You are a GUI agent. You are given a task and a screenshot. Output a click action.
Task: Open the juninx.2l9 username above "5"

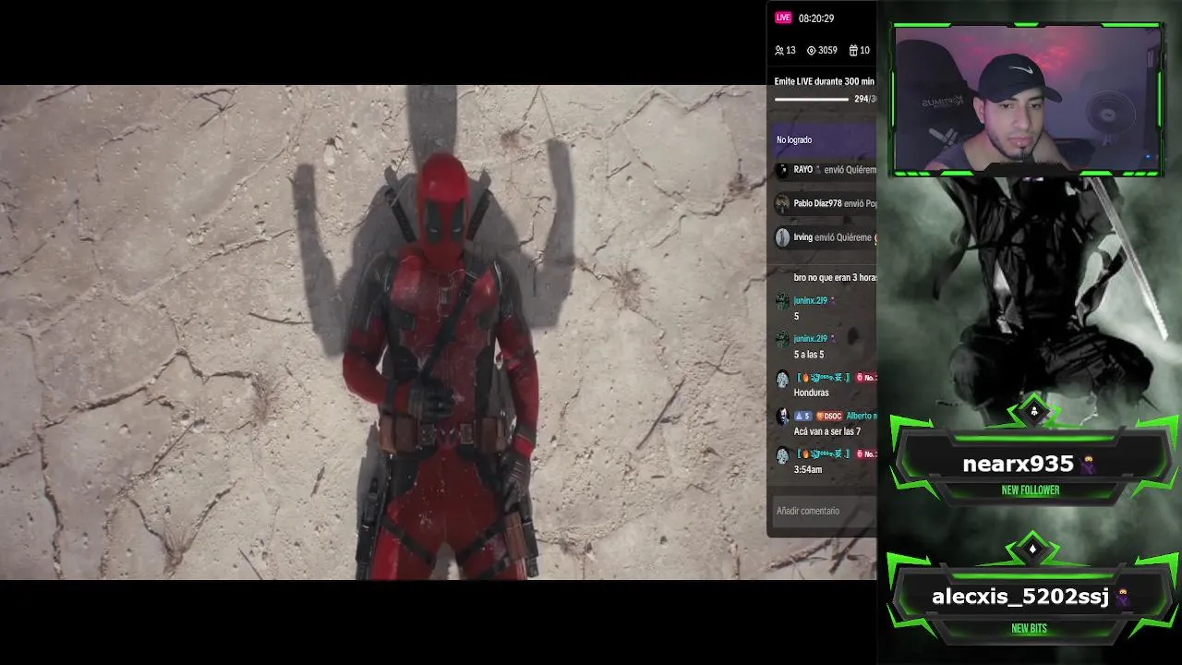[x=811, y=300]
